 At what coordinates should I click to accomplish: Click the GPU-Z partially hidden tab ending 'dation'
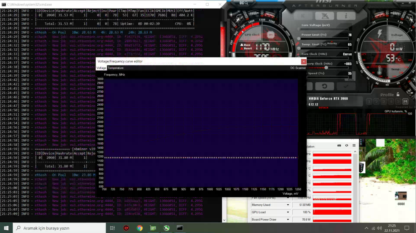(311, 147)
